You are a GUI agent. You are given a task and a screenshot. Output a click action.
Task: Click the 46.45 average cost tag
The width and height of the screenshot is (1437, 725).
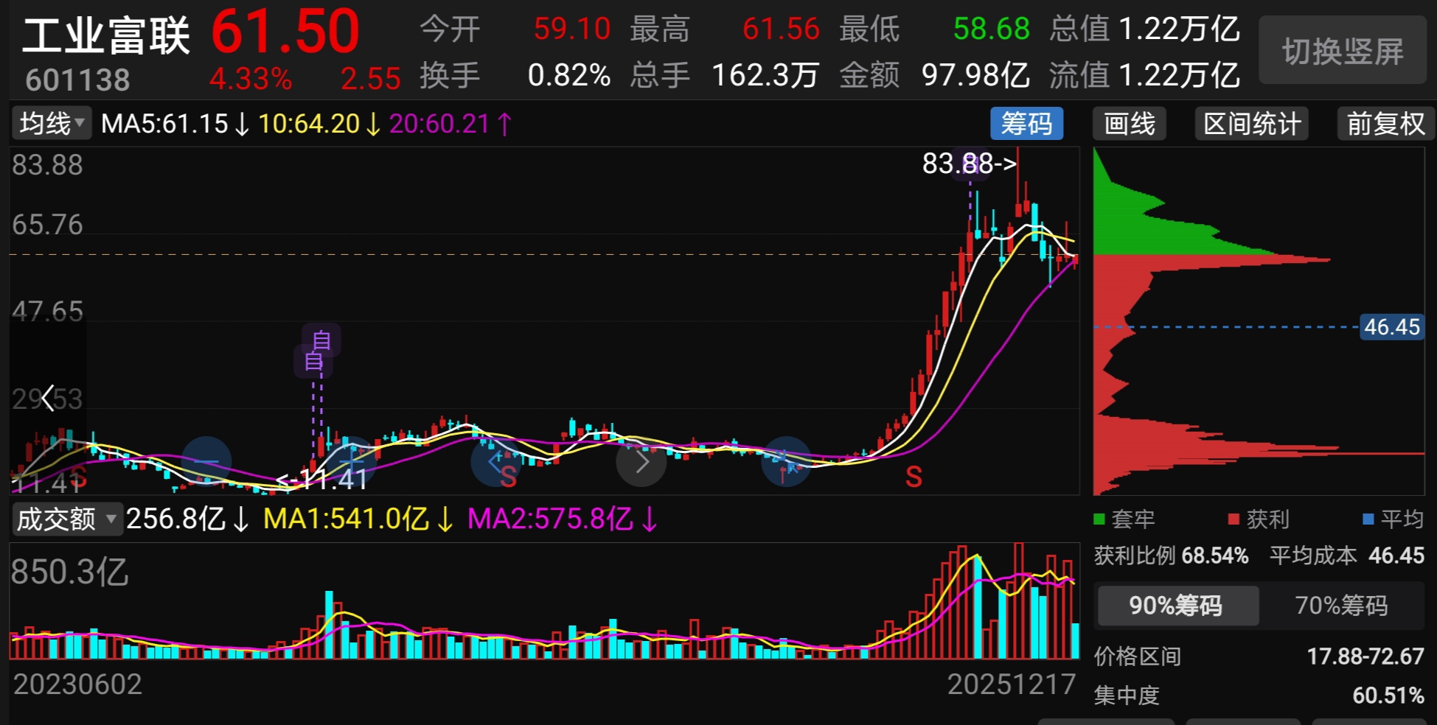(x=1391, y=326)
